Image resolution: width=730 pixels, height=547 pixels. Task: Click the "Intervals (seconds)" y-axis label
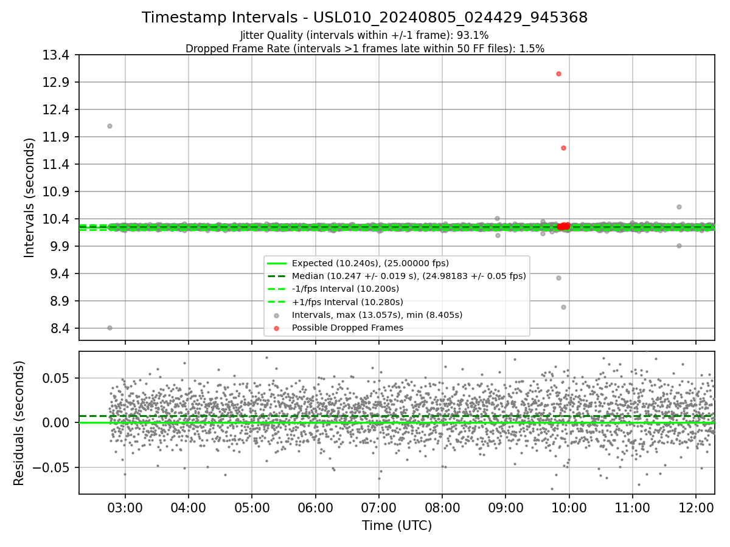30,198
